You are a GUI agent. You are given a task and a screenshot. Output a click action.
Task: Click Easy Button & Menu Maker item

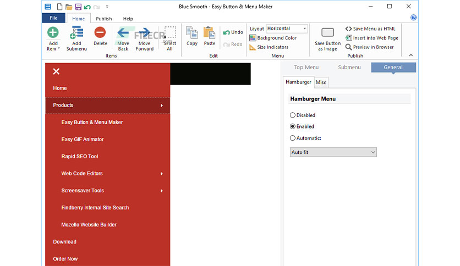(x=92, y=123)
